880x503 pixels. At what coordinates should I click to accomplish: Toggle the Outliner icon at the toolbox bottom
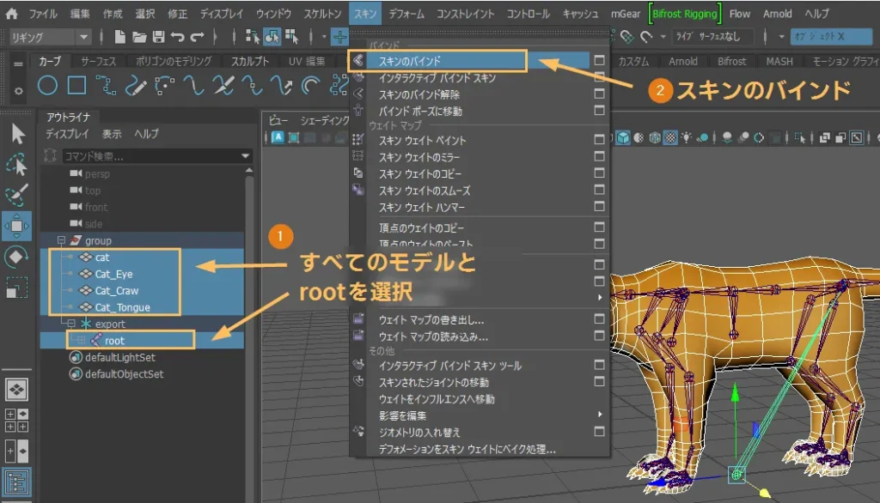coord(17,482)
